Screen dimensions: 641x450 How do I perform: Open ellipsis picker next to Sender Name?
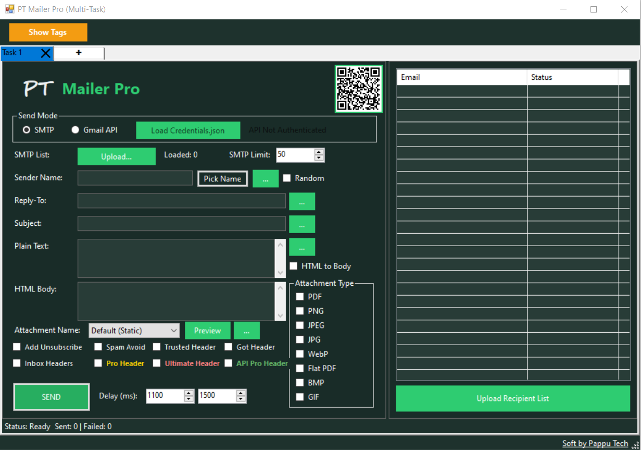[266, 178]
